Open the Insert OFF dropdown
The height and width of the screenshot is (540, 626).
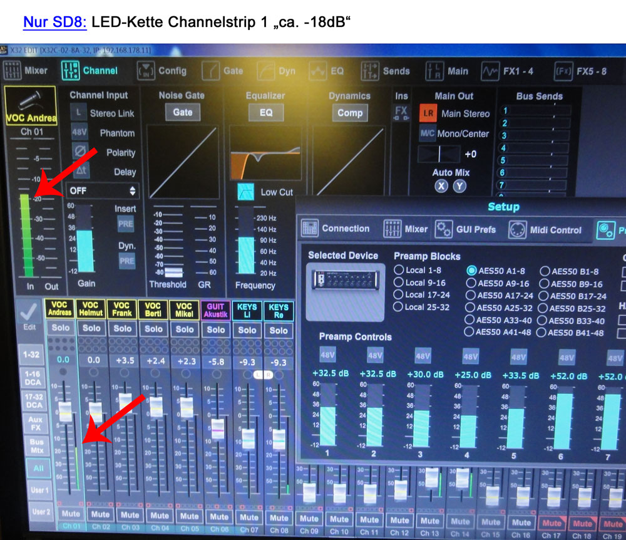click(x=103, y=190)
